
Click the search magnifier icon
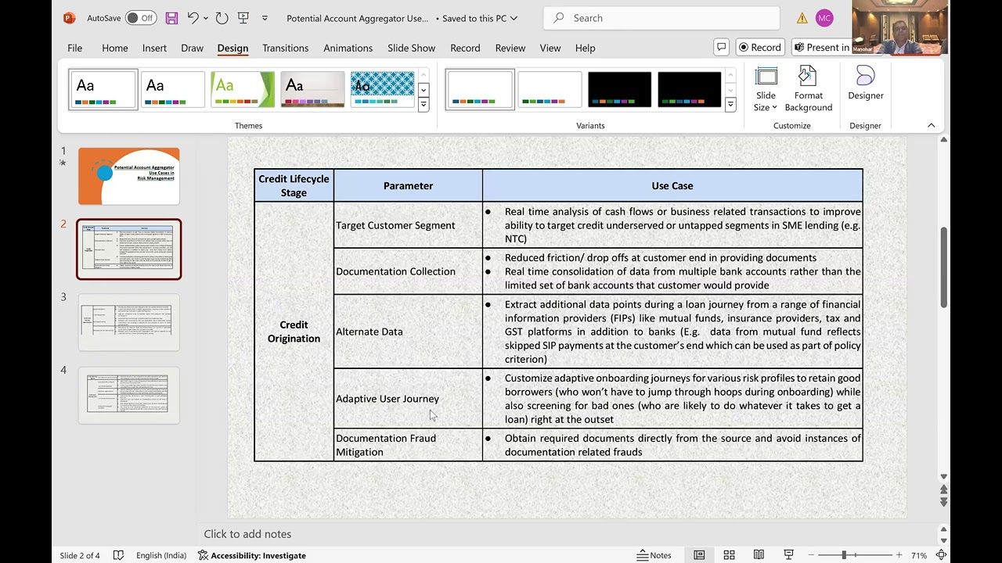tap(558, 18)
